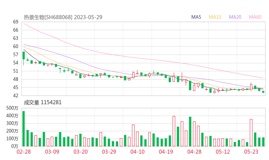Screen dimensions: 269x160
Task: Click the 66 price axis label
Action: tap(16, 30)
